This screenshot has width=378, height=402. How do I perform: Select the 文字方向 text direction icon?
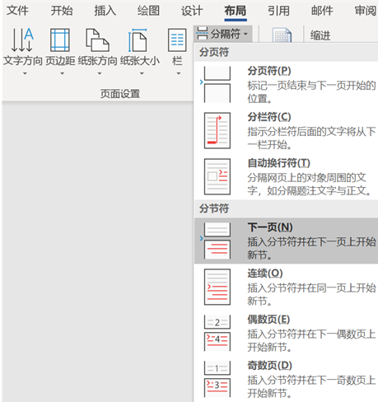click(22, 40)
